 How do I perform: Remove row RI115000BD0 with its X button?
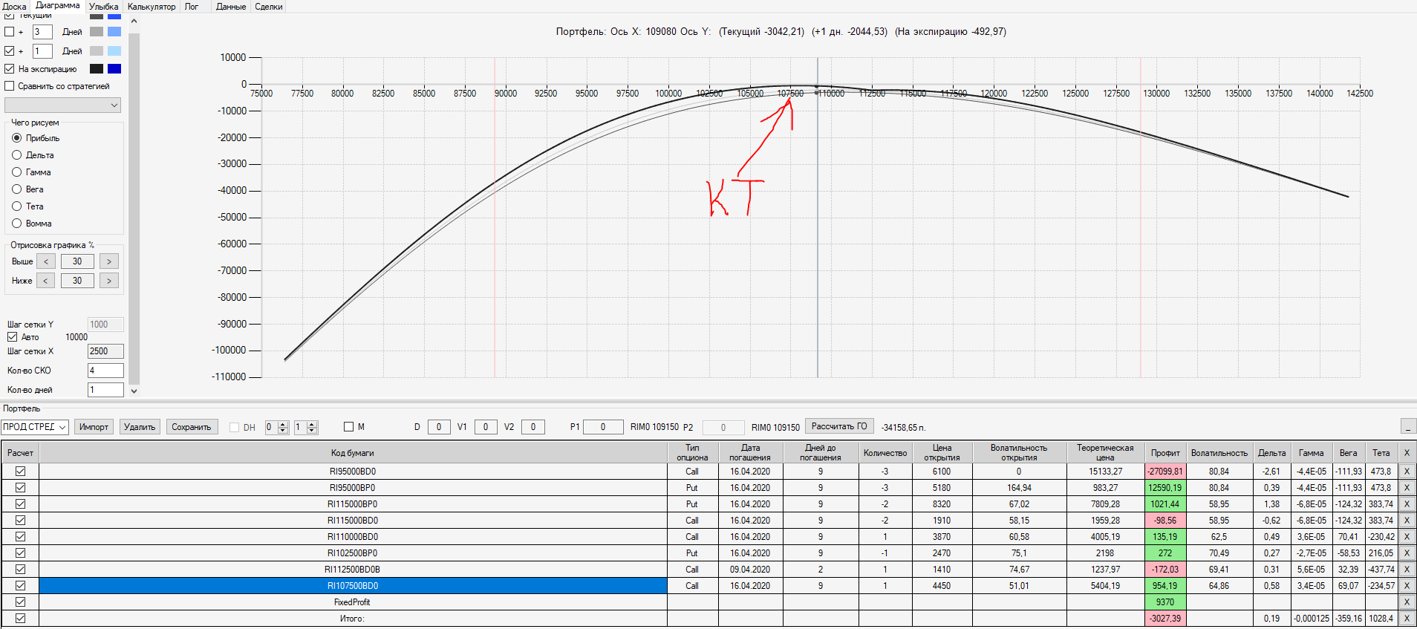click(1407, 521)
